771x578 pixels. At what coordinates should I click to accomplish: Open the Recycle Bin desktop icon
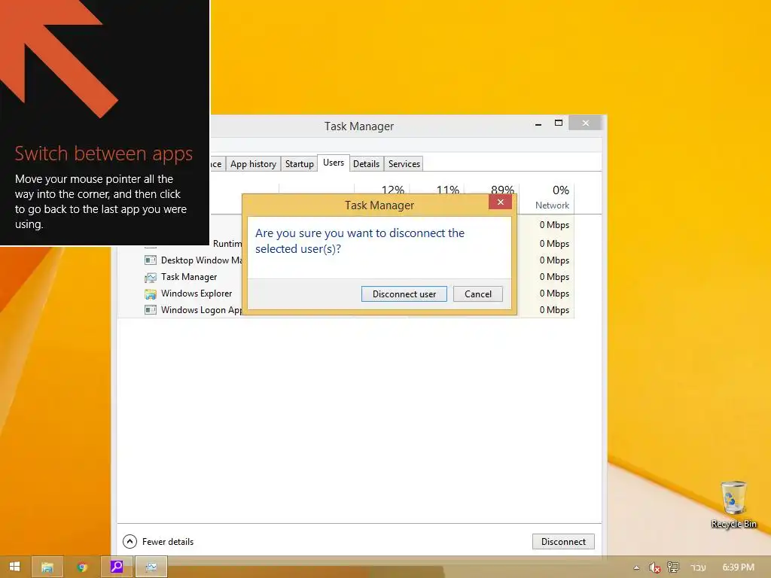point(733,505)
